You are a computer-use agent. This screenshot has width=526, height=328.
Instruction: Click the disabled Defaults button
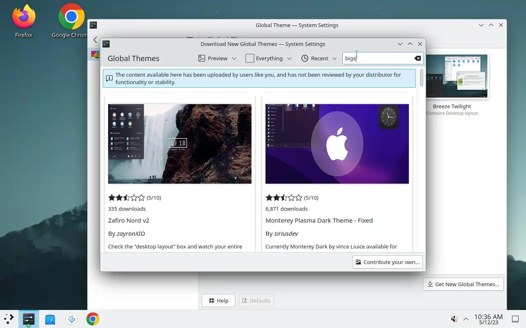256,301
